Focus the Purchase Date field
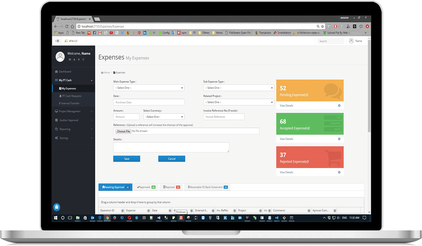Image resolution: width=422 pixels, height=246 pixels. (x=149, y=102)
